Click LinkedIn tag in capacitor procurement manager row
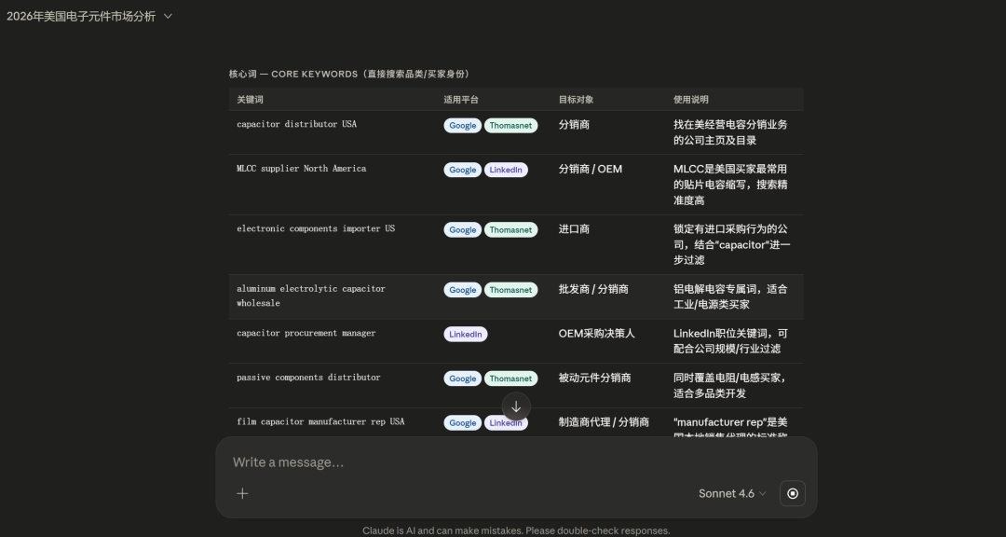The height and width of the screenshot is (537, 1006). [x=465, y=335]
